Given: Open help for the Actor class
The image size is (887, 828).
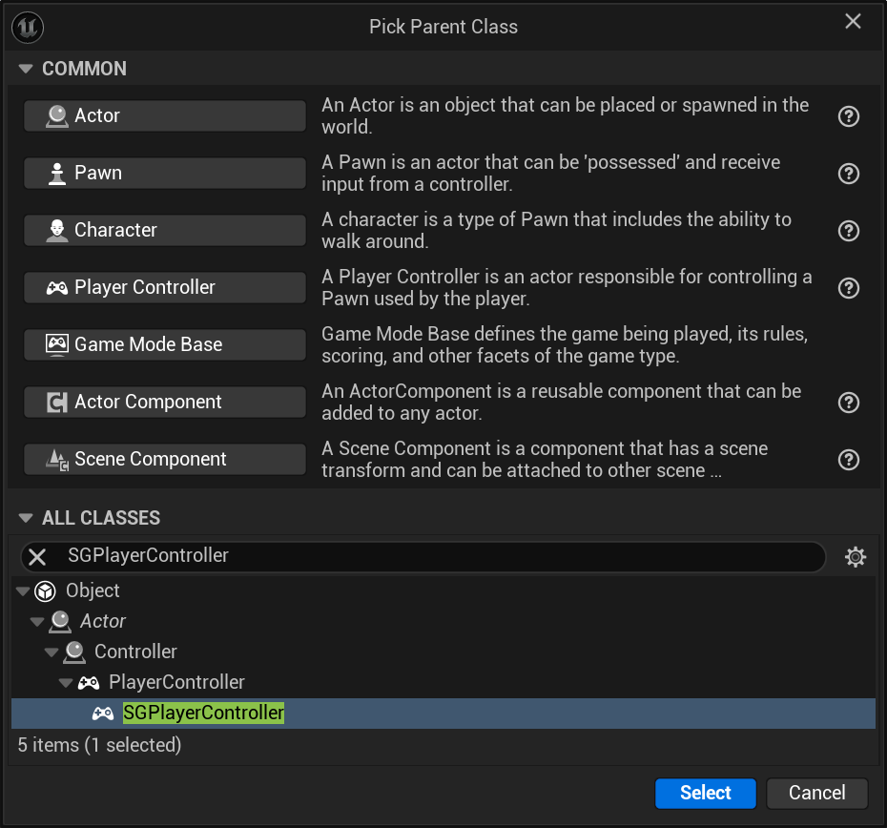Looking at the screenshot, I should [848, 115].
